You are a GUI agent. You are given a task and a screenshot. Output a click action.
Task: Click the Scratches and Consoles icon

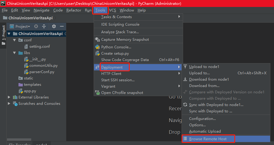15,104
